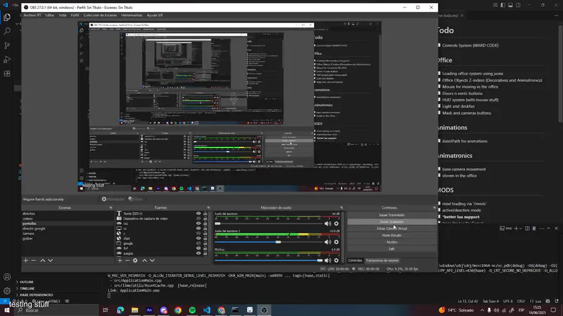Open VS Code Manage gear icon
The height and width of the screenshot is (316, 563).
[x=7, y=290]
